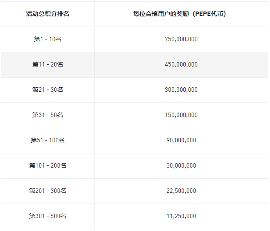Click the 第201 - 300名 rank cell
Viewport: 270px width, 231px height.
(x=48, y=191)
